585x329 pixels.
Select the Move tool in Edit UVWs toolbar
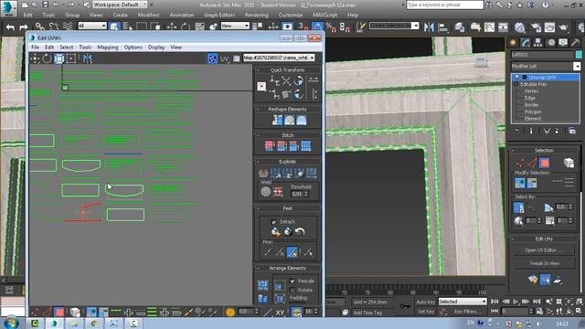(35, 58)
